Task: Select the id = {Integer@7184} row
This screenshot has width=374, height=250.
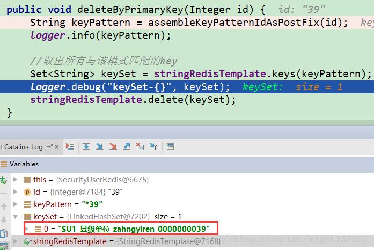Action: pyautogui.click(x=193, y=192)
